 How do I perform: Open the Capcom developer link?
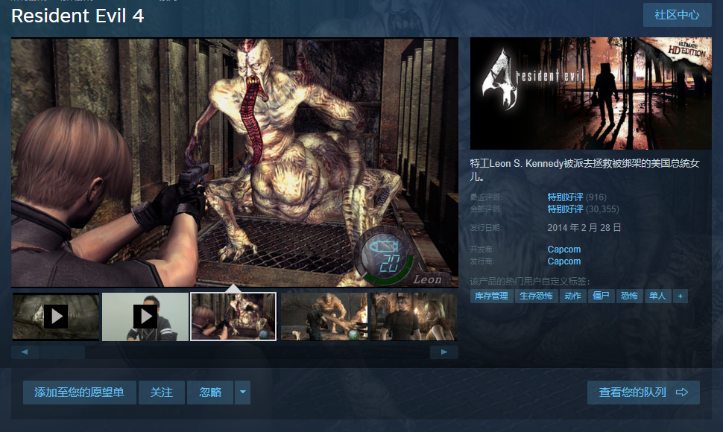pos(563,250)
